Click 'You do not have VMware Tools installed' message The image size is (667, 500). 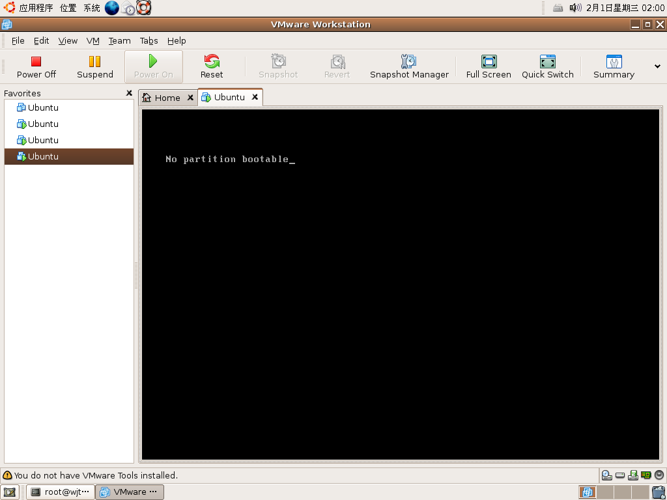pos(96,475)
